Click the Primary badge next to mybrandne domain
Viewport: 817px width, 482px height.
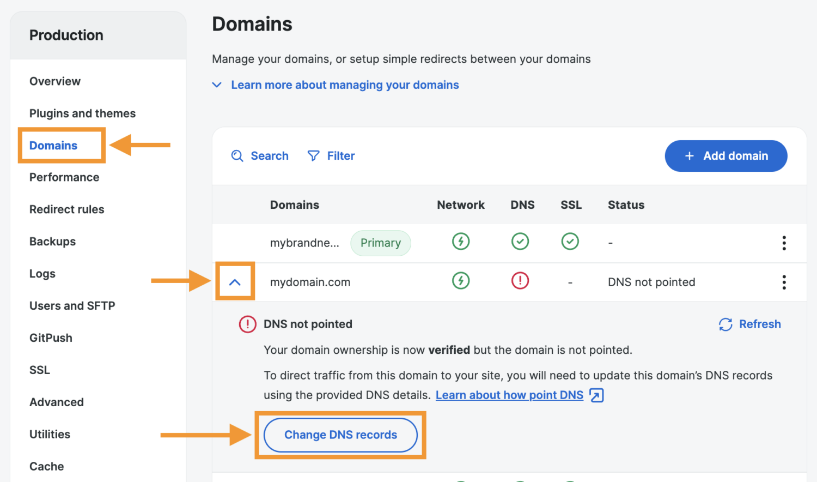tap(381, 243)
